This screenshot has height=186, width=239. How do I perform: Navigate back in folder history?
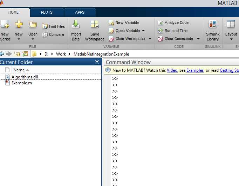2,54
